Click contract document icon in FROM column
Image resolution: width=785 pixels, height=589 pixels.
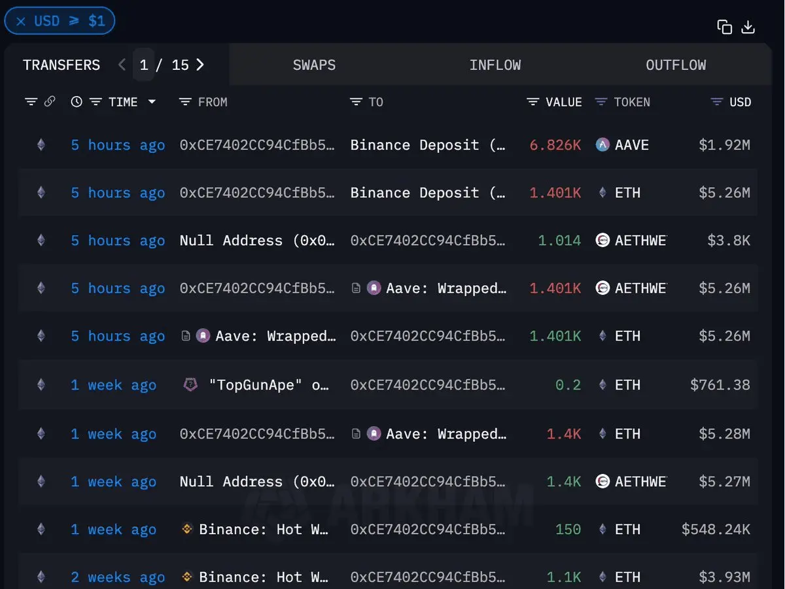[x=186, y=336]
